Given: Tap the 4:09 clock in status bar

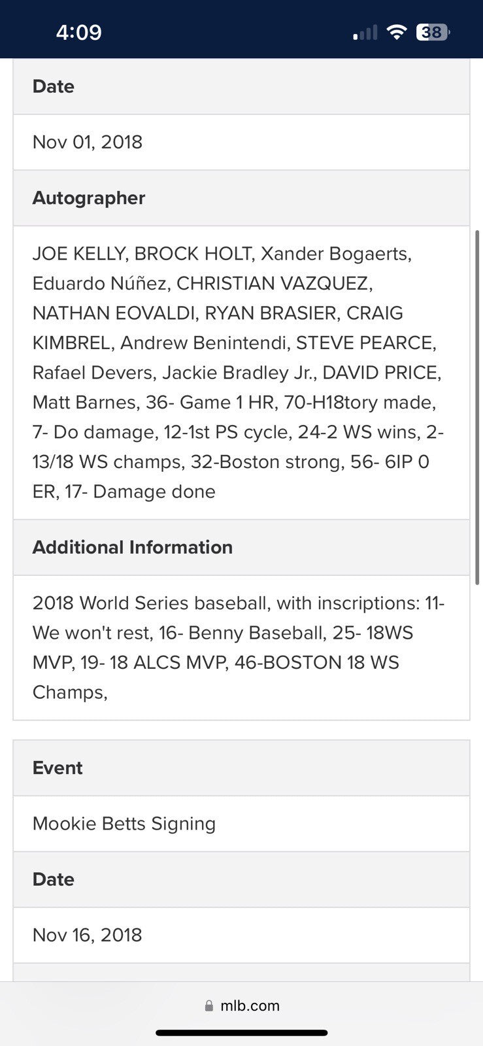Looking at the screenshot, I should point(78,32).
